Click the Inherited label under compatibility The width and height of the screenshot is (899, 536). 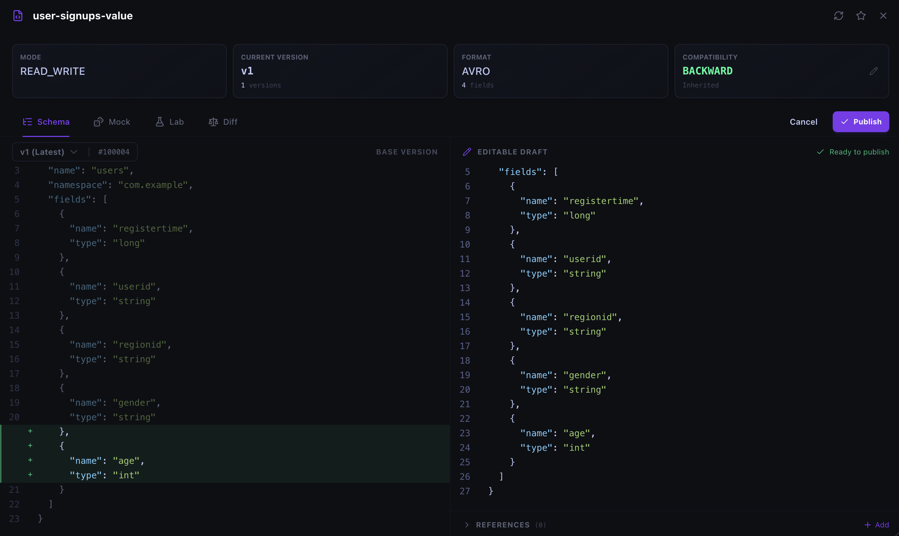click(x=701, y=85)
